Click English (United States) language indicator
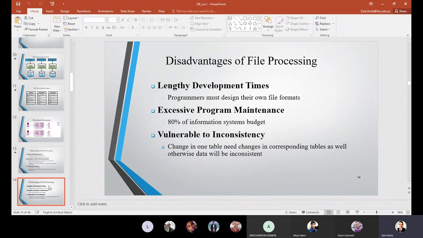The image size is (423, 238). (58, 212)
